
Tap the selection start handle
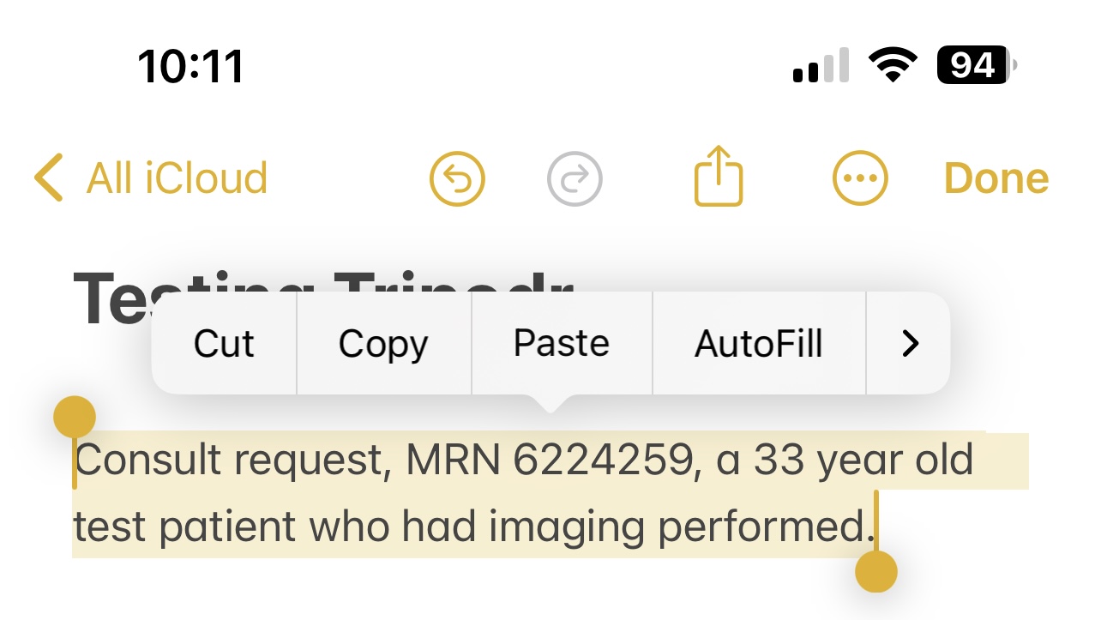pyautogui.click(x=75, y=418)
